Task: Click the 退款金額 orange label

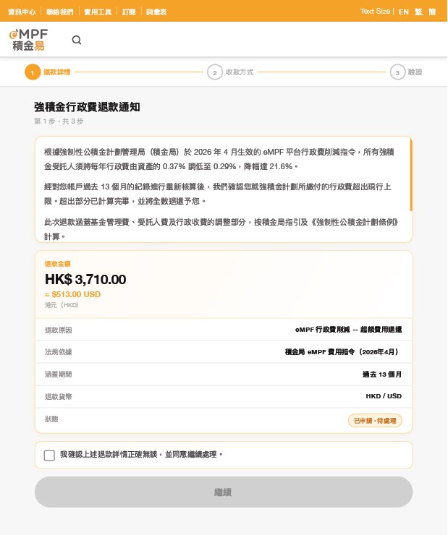Action: [x=58, y=264]
